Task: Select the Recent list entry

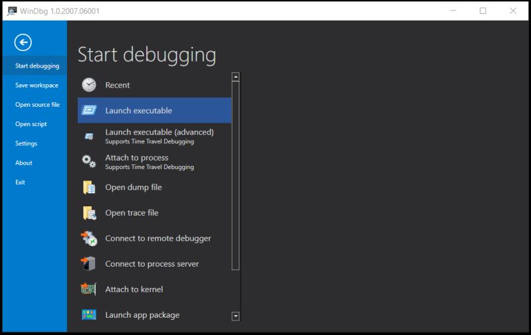Action: tap(154, 85)
